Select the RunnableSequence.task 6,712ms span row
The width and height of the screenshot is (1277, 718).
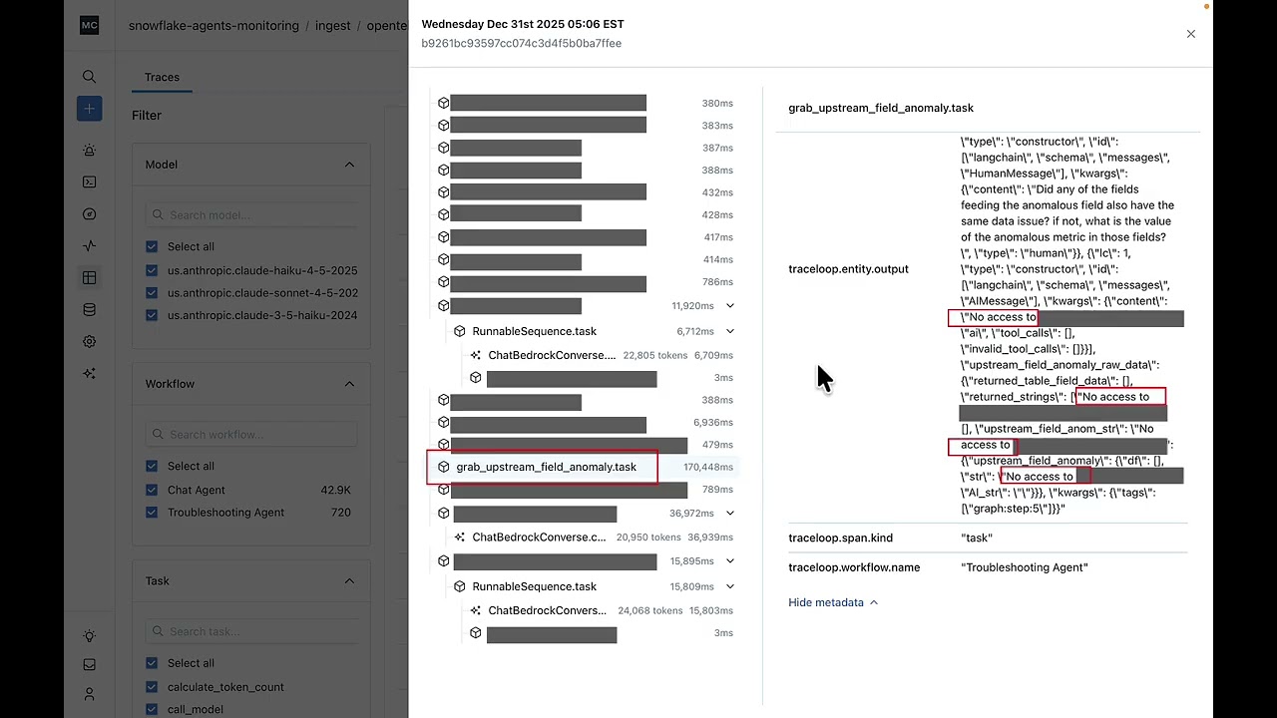(x=595, y=331)
